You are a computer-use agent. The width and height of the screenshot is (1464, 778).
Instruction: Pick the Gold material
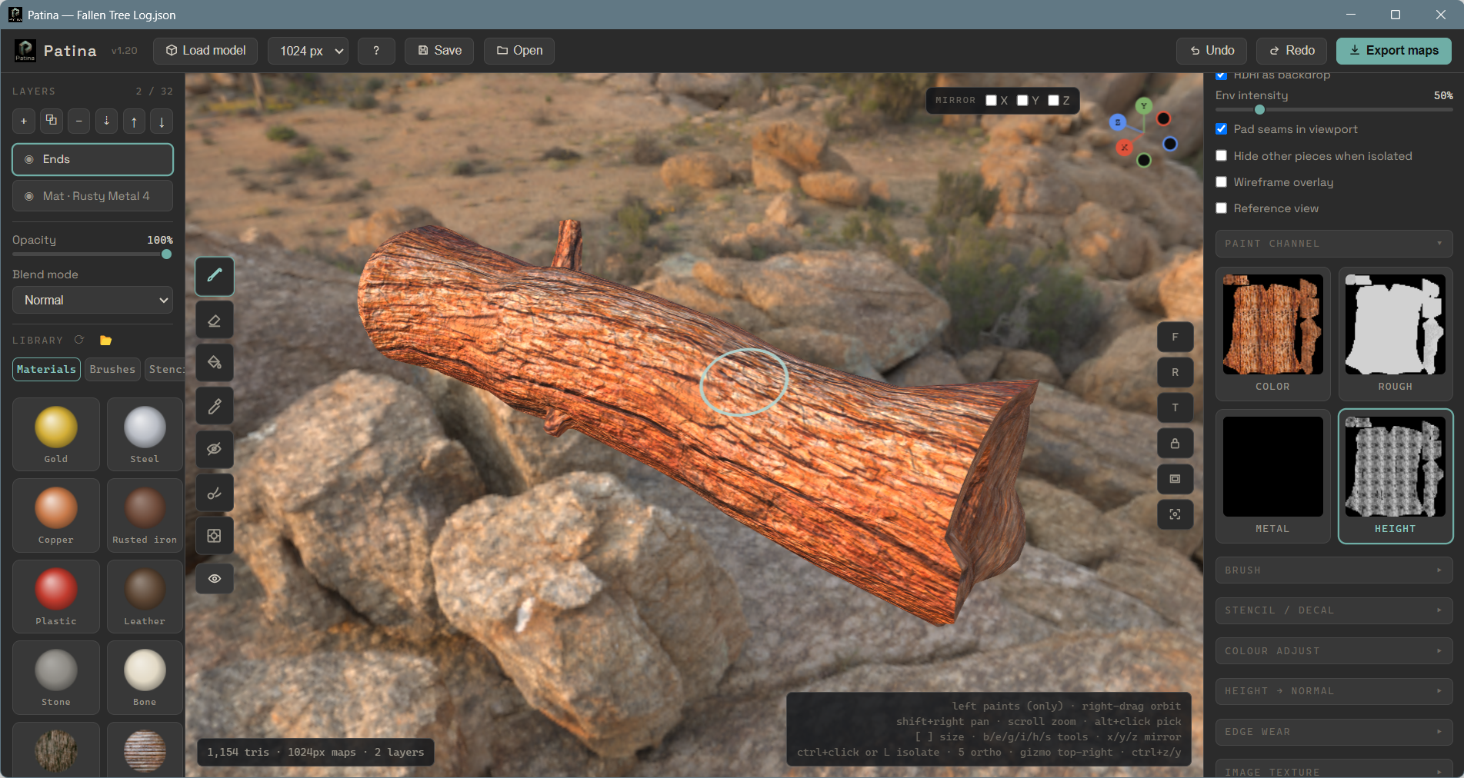pos(56,434)
